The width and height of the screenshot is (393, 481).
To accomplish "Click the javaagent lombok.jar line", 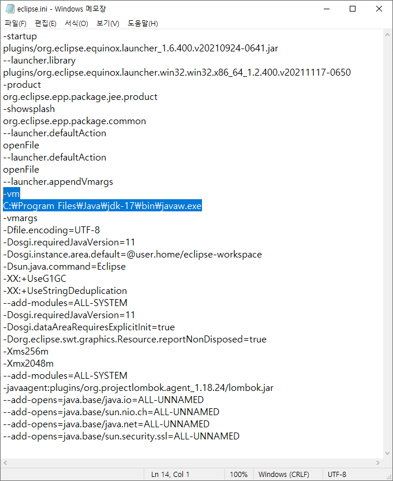I will click(139, 388).
